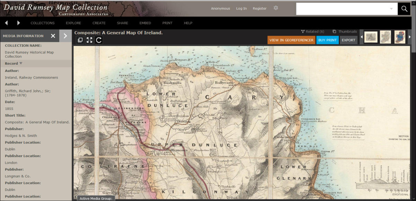Click 'David Rumsey Historical Map Collection' collection name

(29, 54)
